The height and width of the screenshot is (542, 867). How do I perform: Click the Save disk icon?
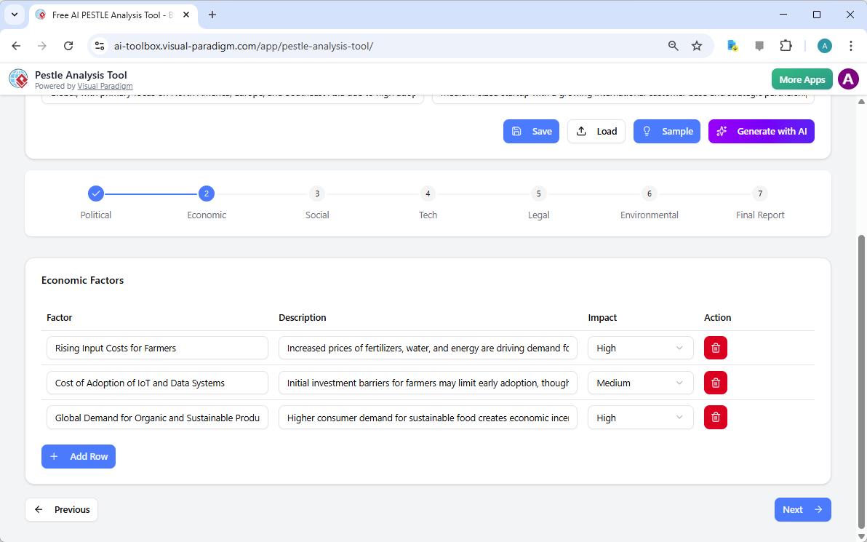[x=518, y=131]
